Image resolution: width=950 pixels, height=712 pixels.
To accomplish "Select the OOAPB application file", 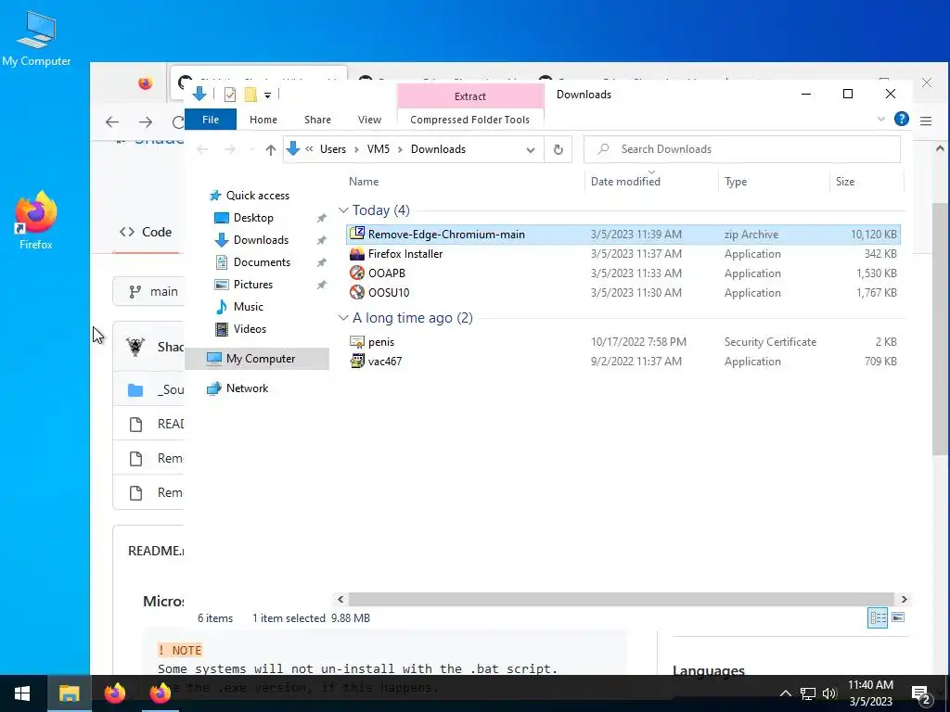I will coord(623,273).
